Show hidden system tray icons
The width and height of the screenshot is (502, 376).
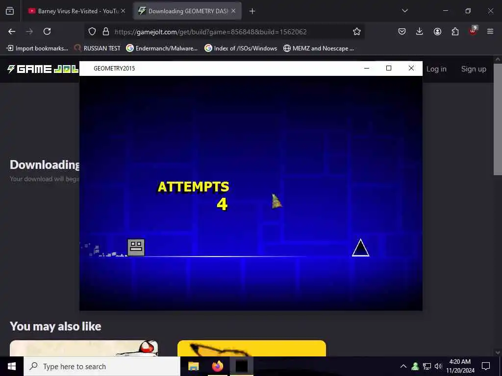click(x=403, y=366)
